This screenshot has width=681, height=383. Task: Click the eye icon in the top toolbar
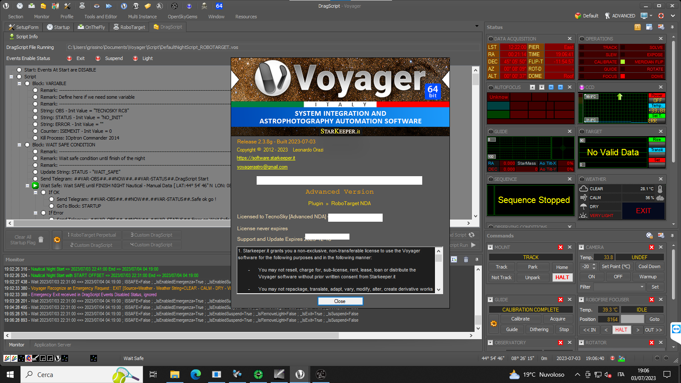(x=97, y=6)
